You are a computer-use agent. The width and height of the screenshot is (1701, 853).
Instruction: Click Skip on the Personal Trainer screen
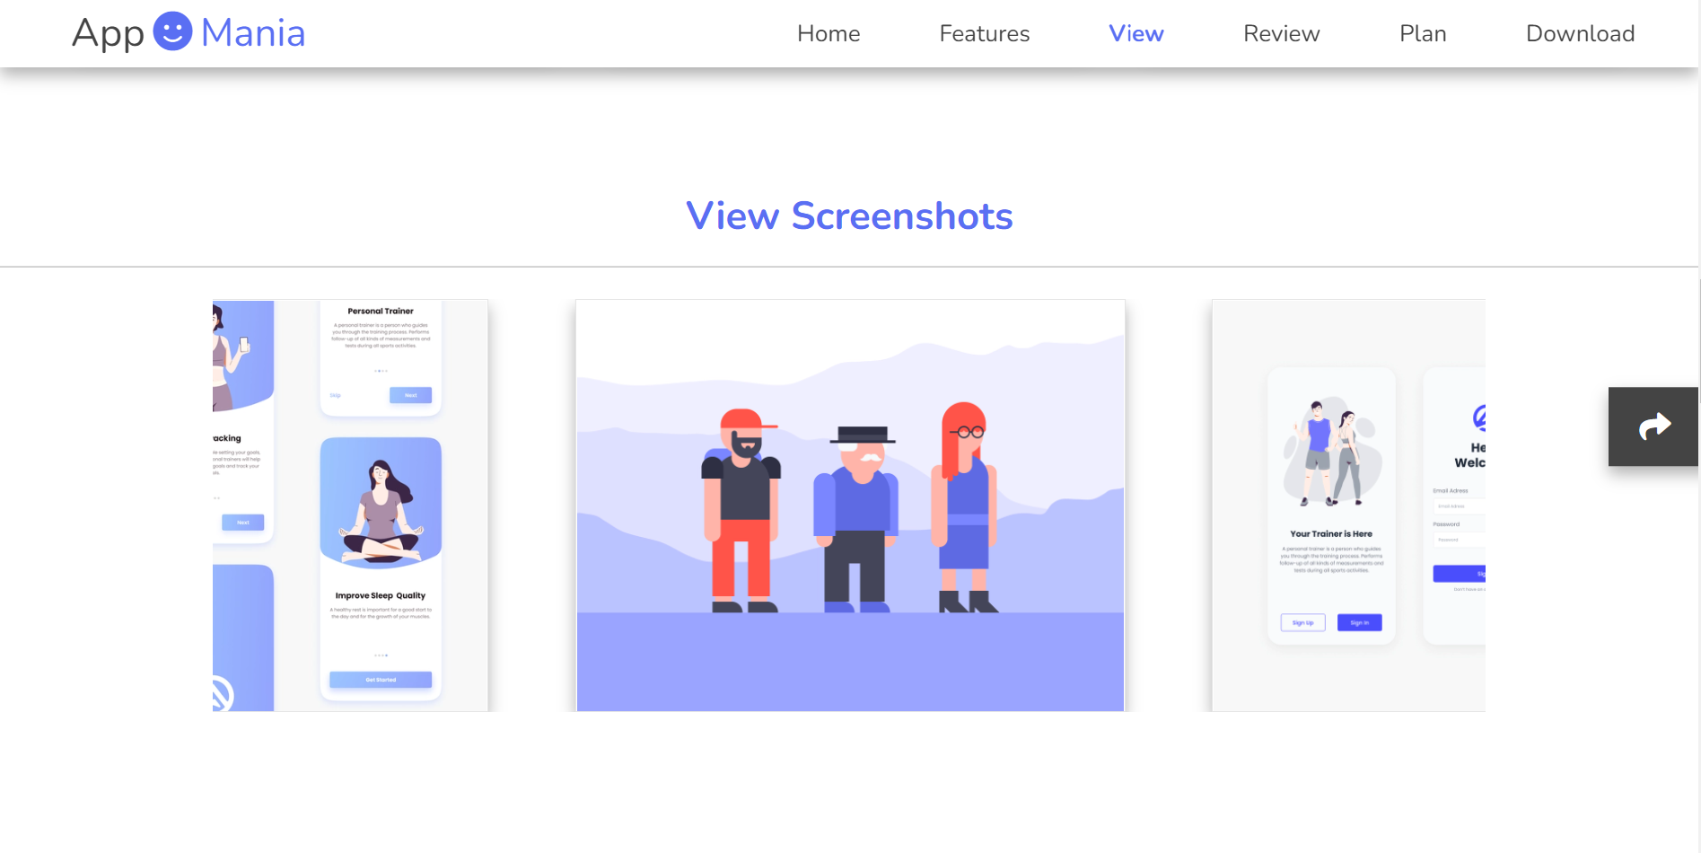point(335,395)
